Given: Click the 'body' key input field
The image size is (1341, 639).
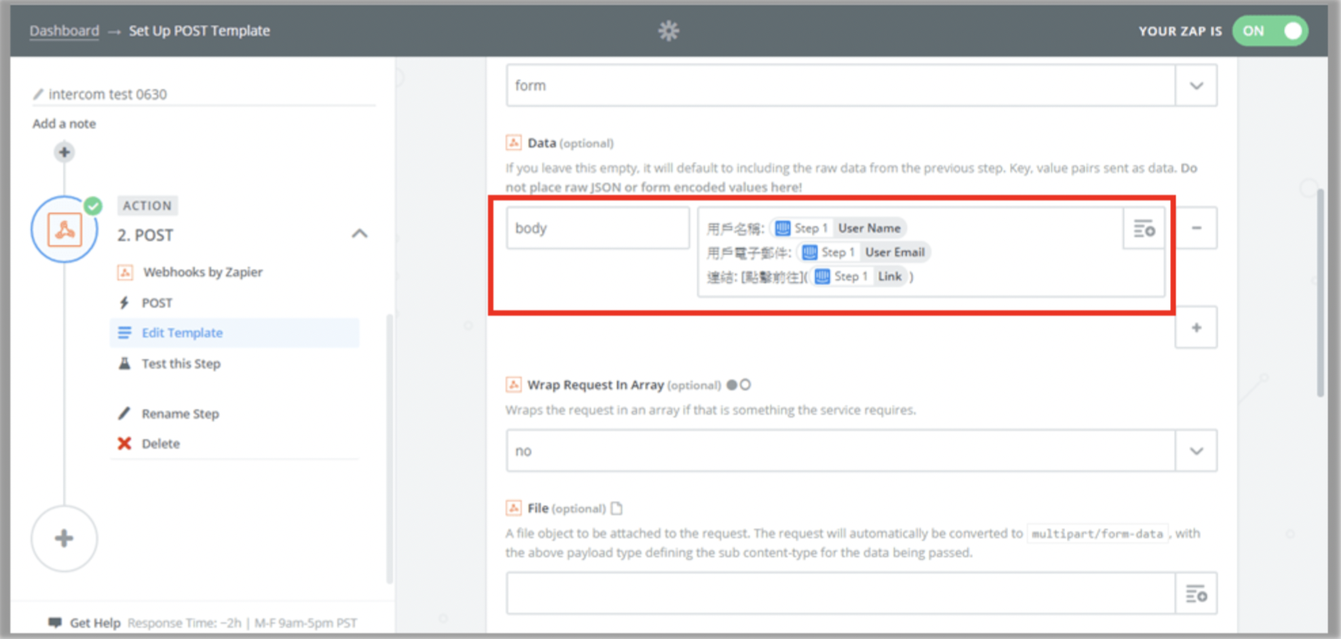Looking at the screenshot, I should [x=598, y=228].
